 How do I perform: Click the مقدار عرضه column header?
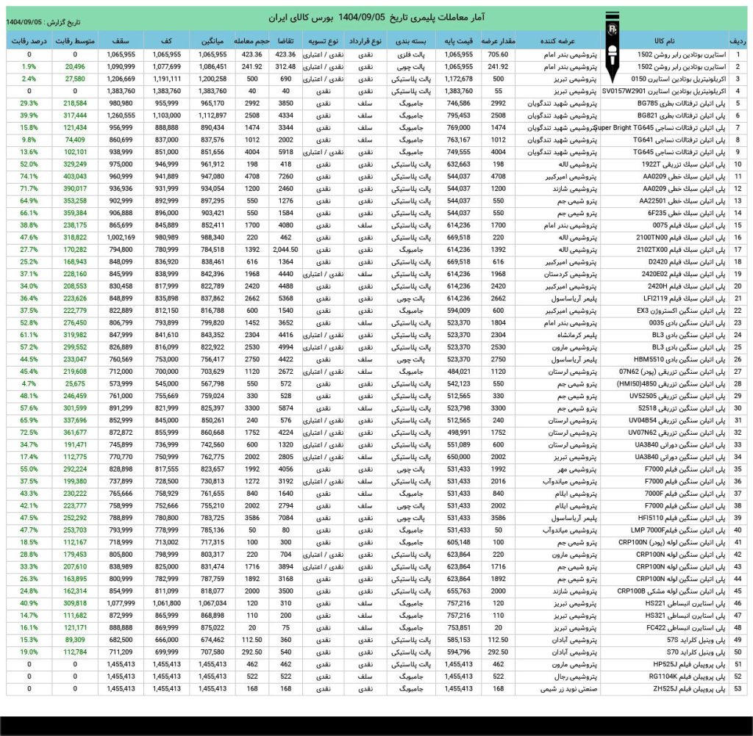[x=498, y=41]
